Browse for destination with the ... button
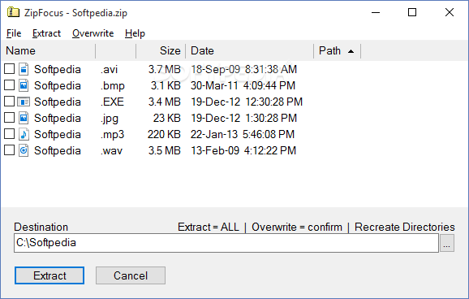 click(x=447, y=243)
